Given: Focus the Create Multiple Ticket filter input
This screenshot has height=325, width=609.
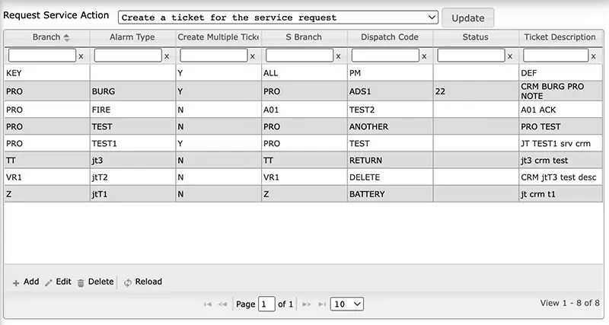Looking at the screenshot, I should [x=214, y=56].
